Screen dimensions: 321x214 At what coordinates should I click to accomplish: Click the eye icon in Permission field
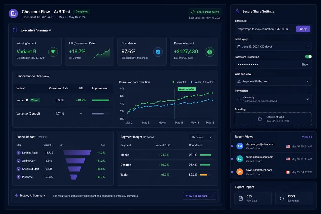pyautogui.click(x=239, y=99)
